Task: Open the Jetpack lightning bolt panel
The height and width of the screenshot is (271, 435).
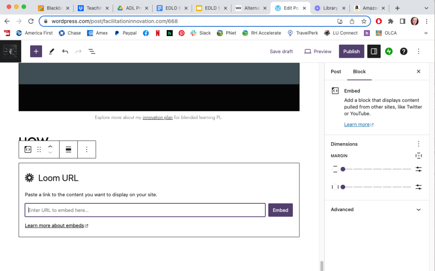Action: pos(389,51)
